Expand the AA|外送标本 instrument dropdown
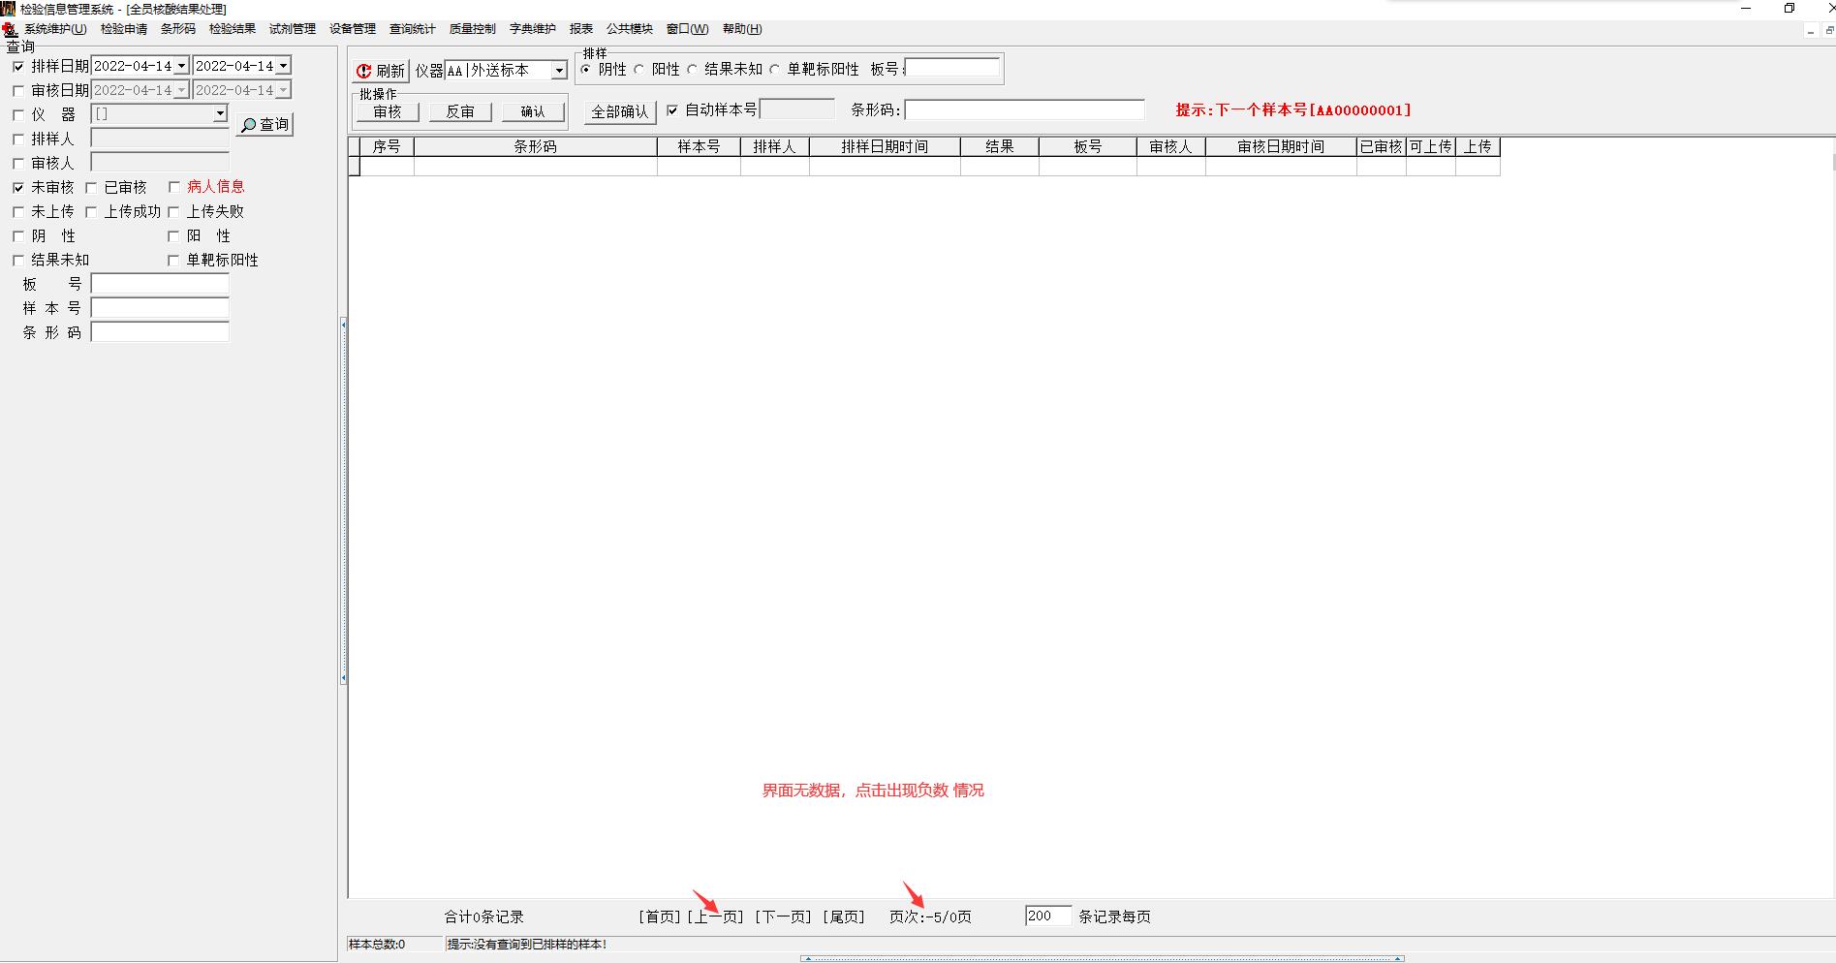1836x963 pixels. [559, 71]
